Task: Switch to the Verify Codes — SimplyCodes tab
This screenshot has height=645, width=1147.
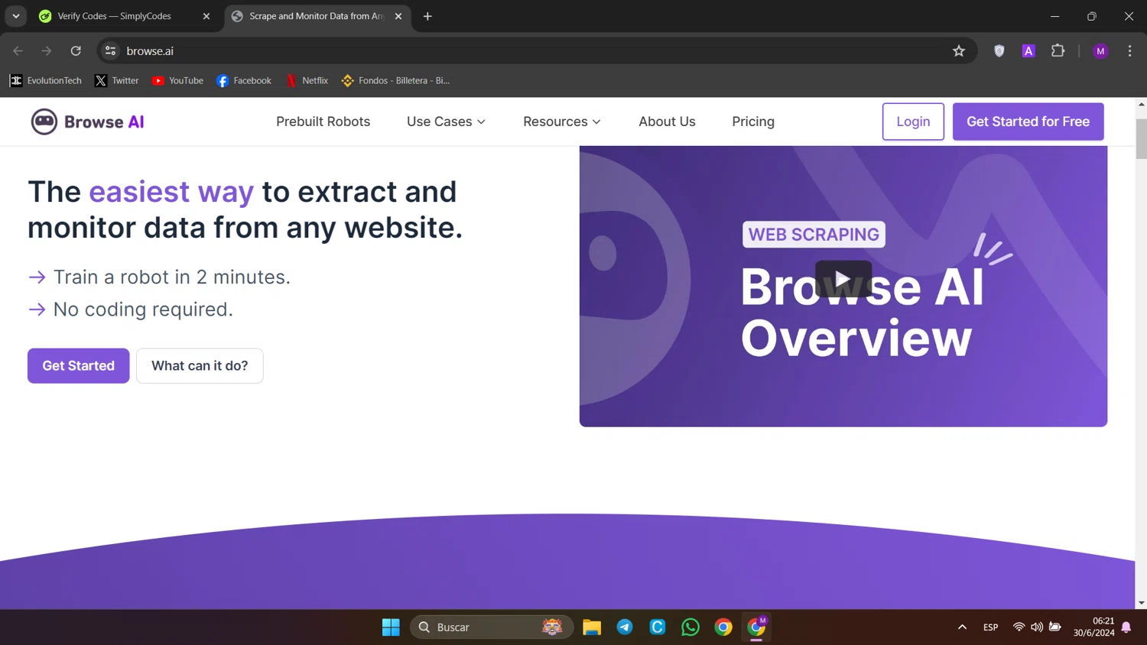Action: 126,16
